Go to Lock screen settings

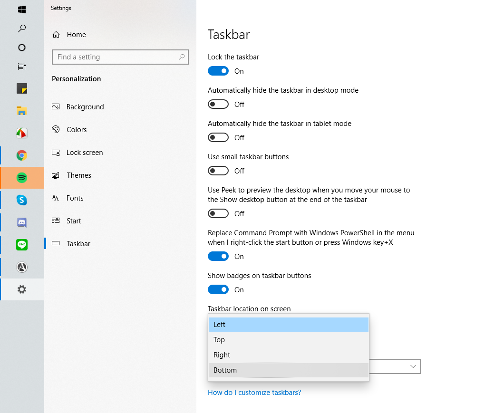coord(84,153)
